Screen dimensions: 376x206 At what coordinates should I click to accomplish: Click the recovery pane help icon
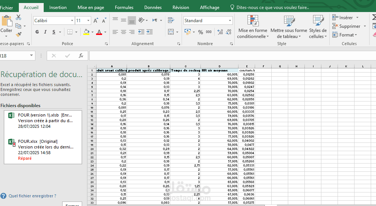(x=3, y=196)
